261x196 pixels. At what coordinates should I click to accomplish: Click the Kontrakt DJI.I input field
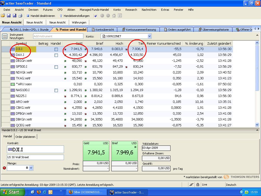pos(35,149)
